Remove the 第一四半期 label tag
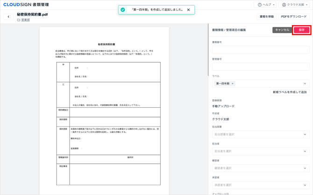Viewport: 313px width, 195px height. [233, 84]
